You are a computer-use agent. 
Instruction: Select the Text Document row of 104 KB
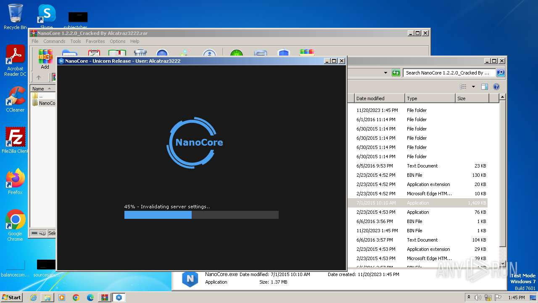pyautogui.click(x=418, y=240)
